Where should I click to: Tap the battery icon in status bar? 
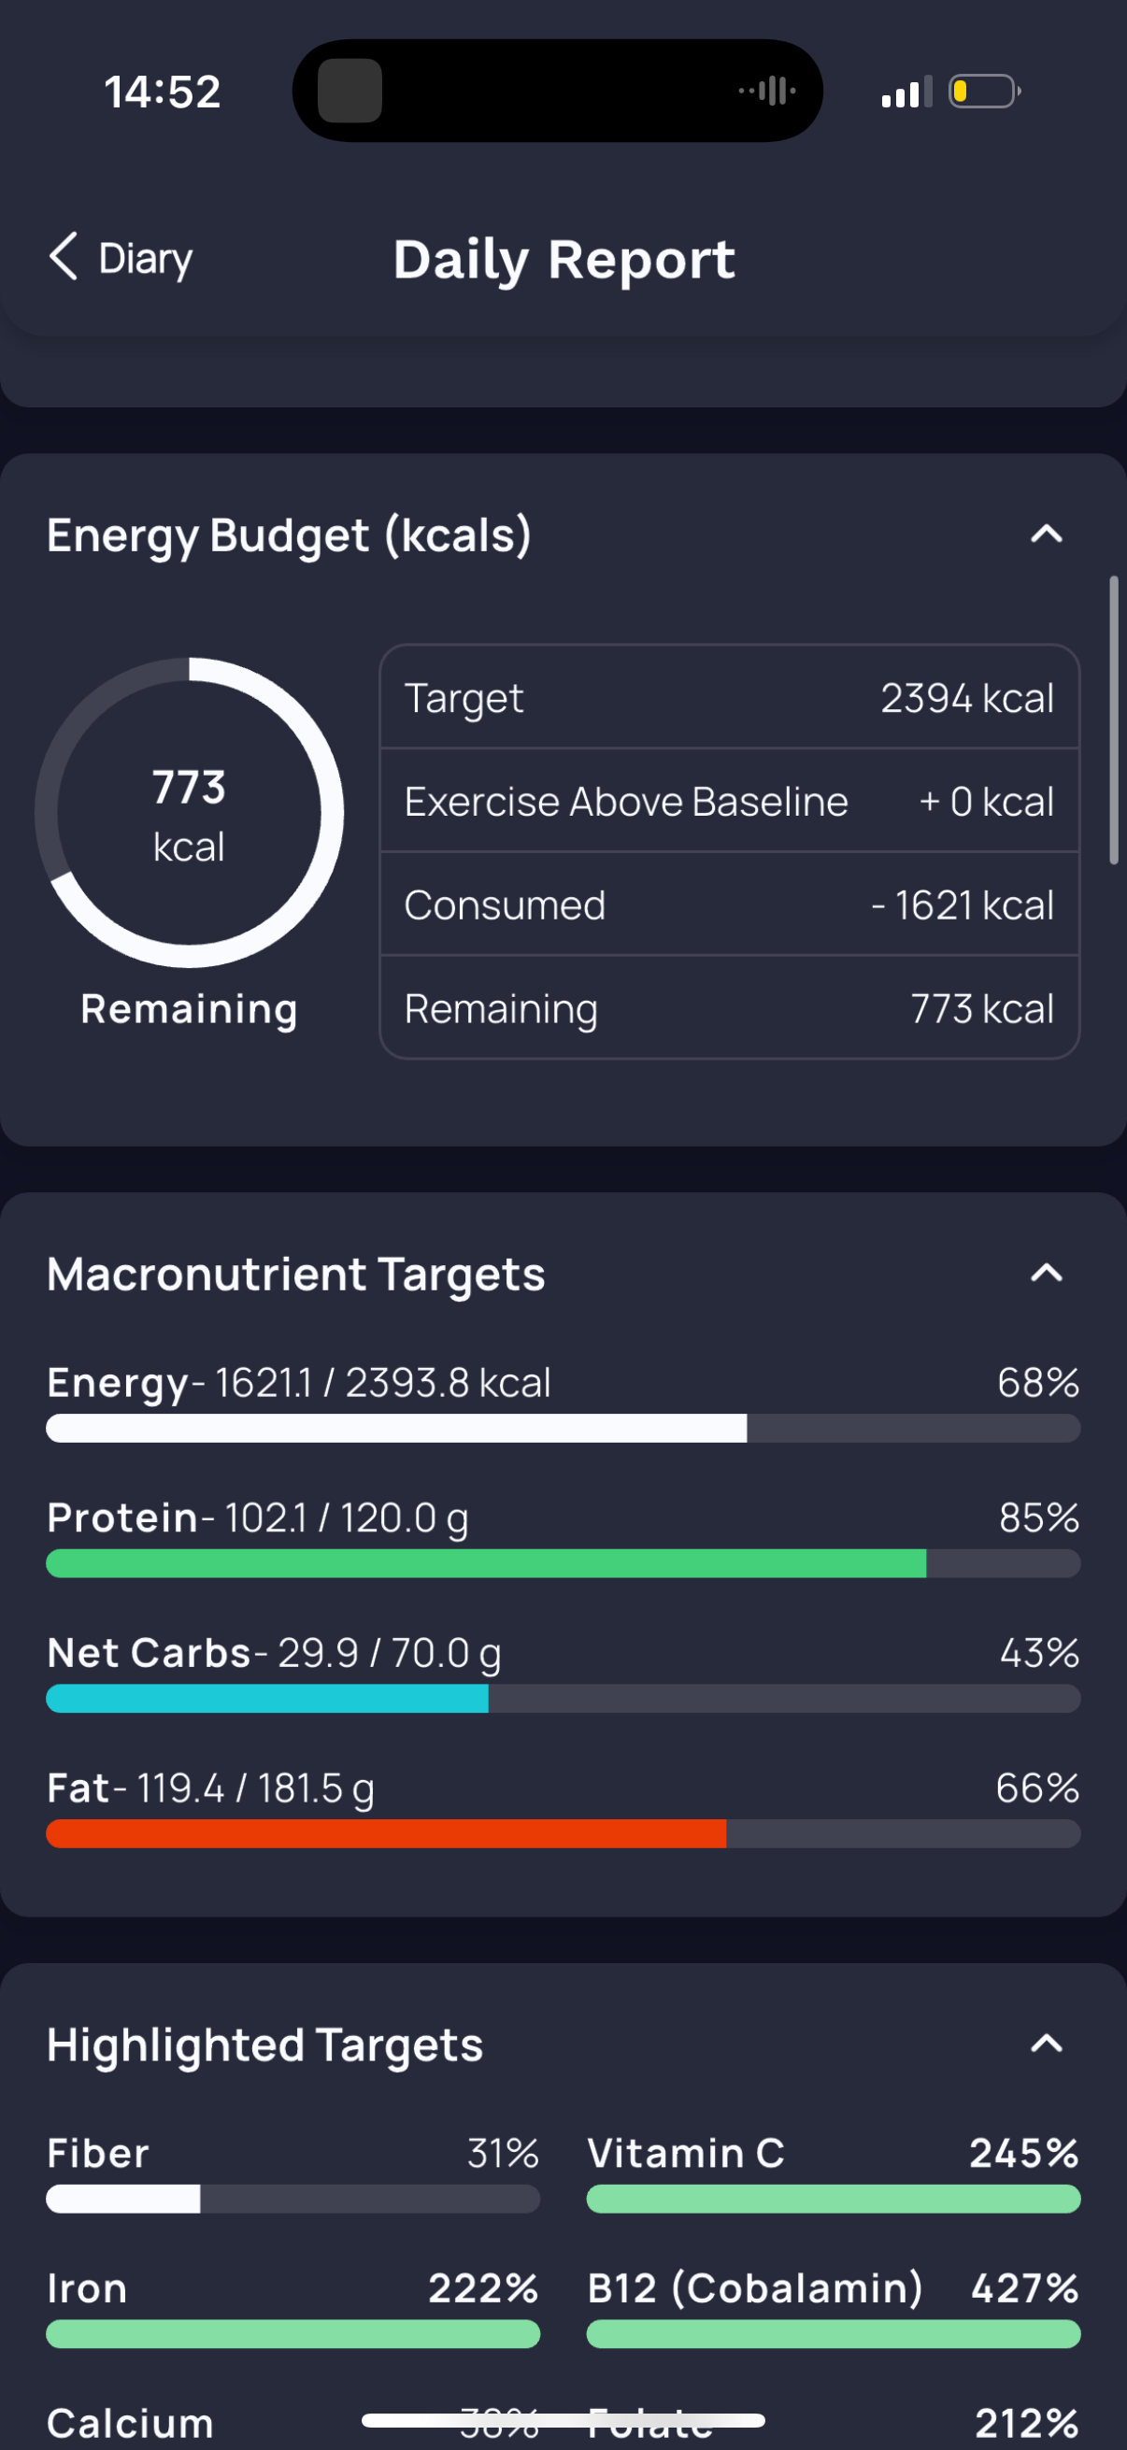[984, 92]
